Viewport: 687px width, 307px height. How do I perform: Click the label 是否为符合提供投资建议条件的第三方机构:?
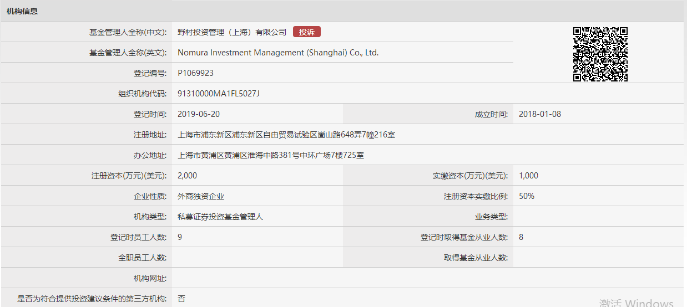pyautogui.click(x=92, y=299)
